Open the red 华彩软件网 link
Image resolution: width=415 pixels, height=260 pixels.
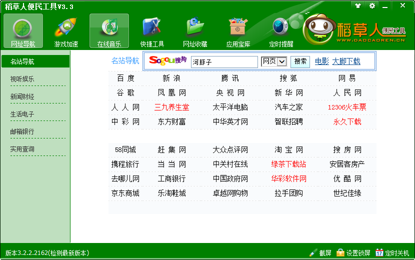(288, 178)
